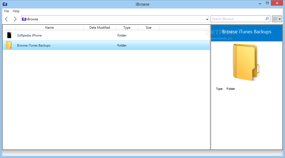Open the Help menu
The height and width of the screenshot is (158, 285).
click(x=16, y=11)
